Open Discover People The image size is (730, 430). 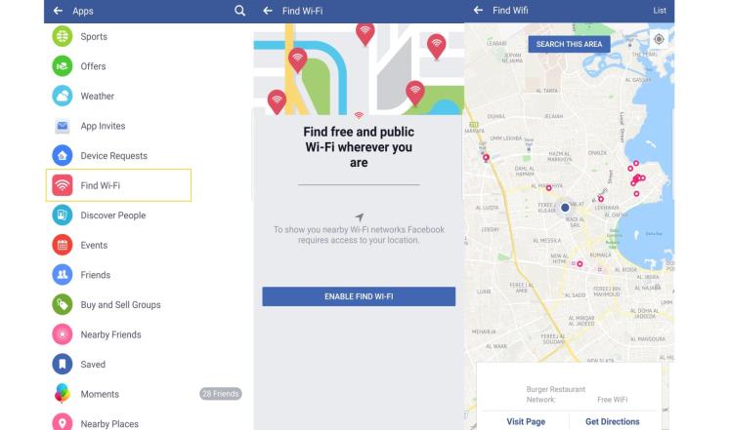pos(113,215)
